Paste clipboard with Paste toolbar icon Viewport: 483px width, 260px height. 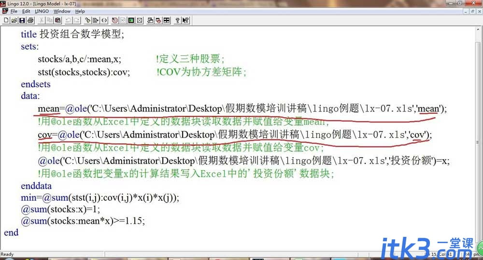point(57,20)
